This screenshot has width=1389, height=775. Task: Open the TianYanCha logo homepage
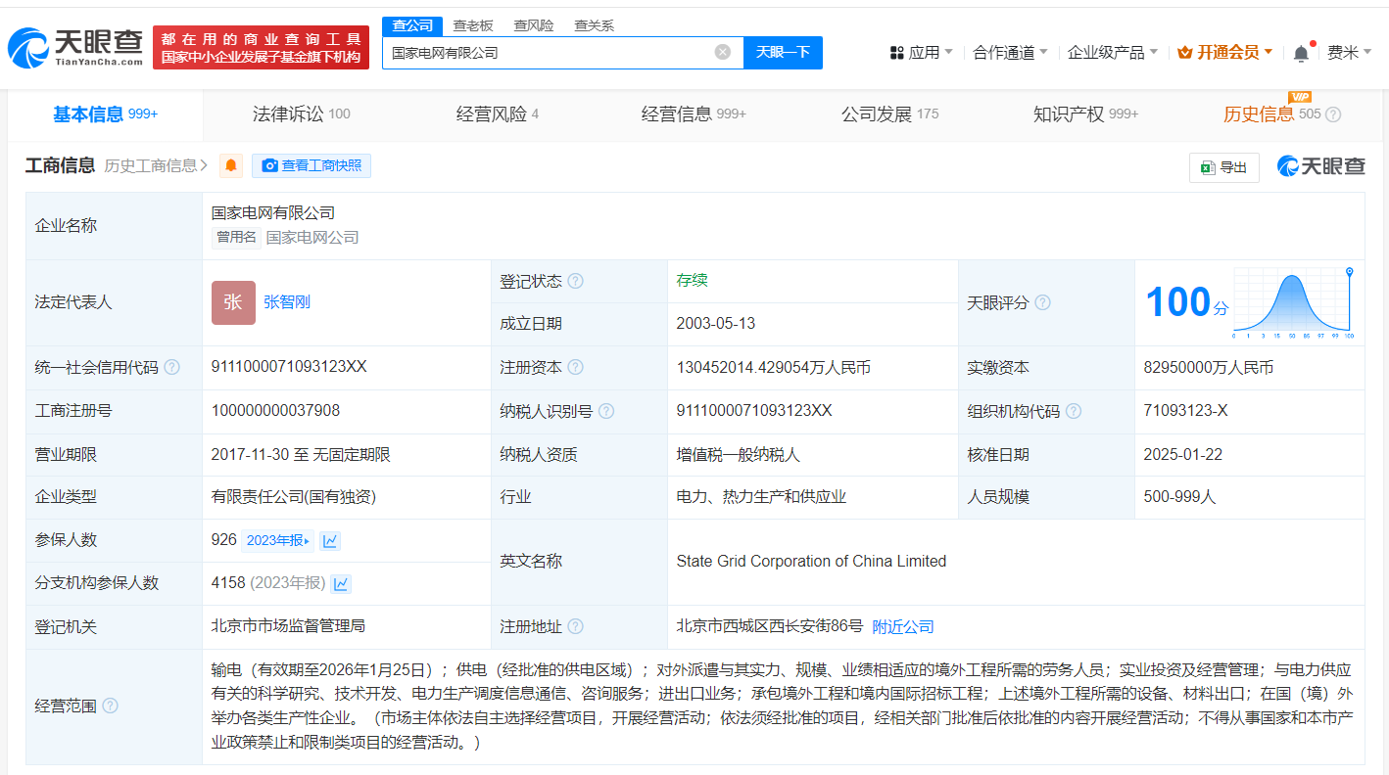point(75,47)
